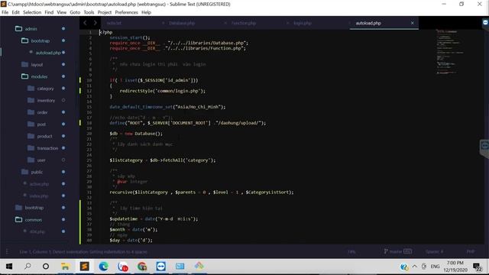Click the status dot beside inventory folder
This screenshot has width=489, height=275.
pos(63,100)
